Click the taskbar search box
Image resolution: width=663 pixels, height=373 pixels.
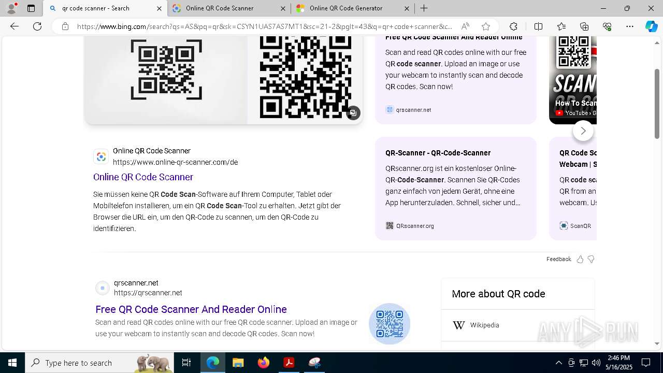pos(99,363)
